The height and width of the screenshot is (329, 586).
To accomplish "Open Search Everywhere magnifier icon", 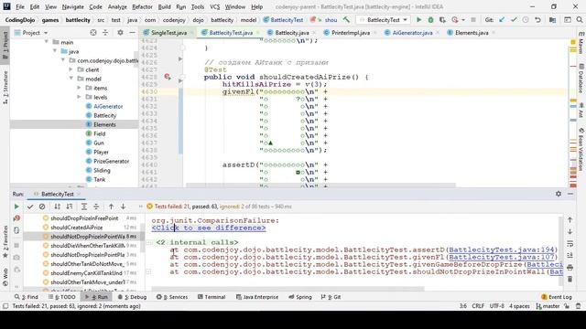I will [x=580, y=20].
